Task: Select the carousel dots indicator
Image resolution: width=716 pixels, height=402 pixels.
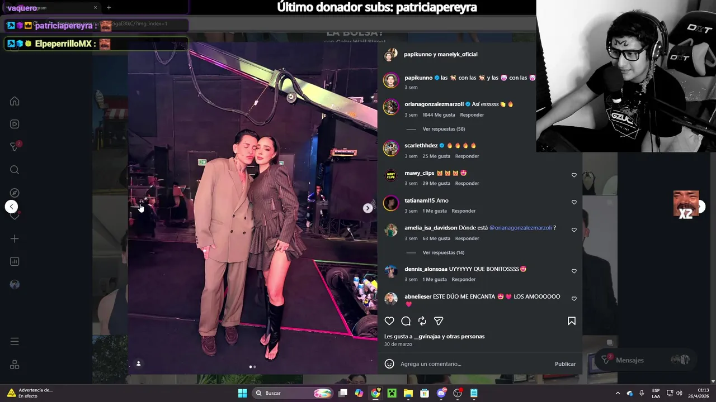Action: (x=252, y=367)
